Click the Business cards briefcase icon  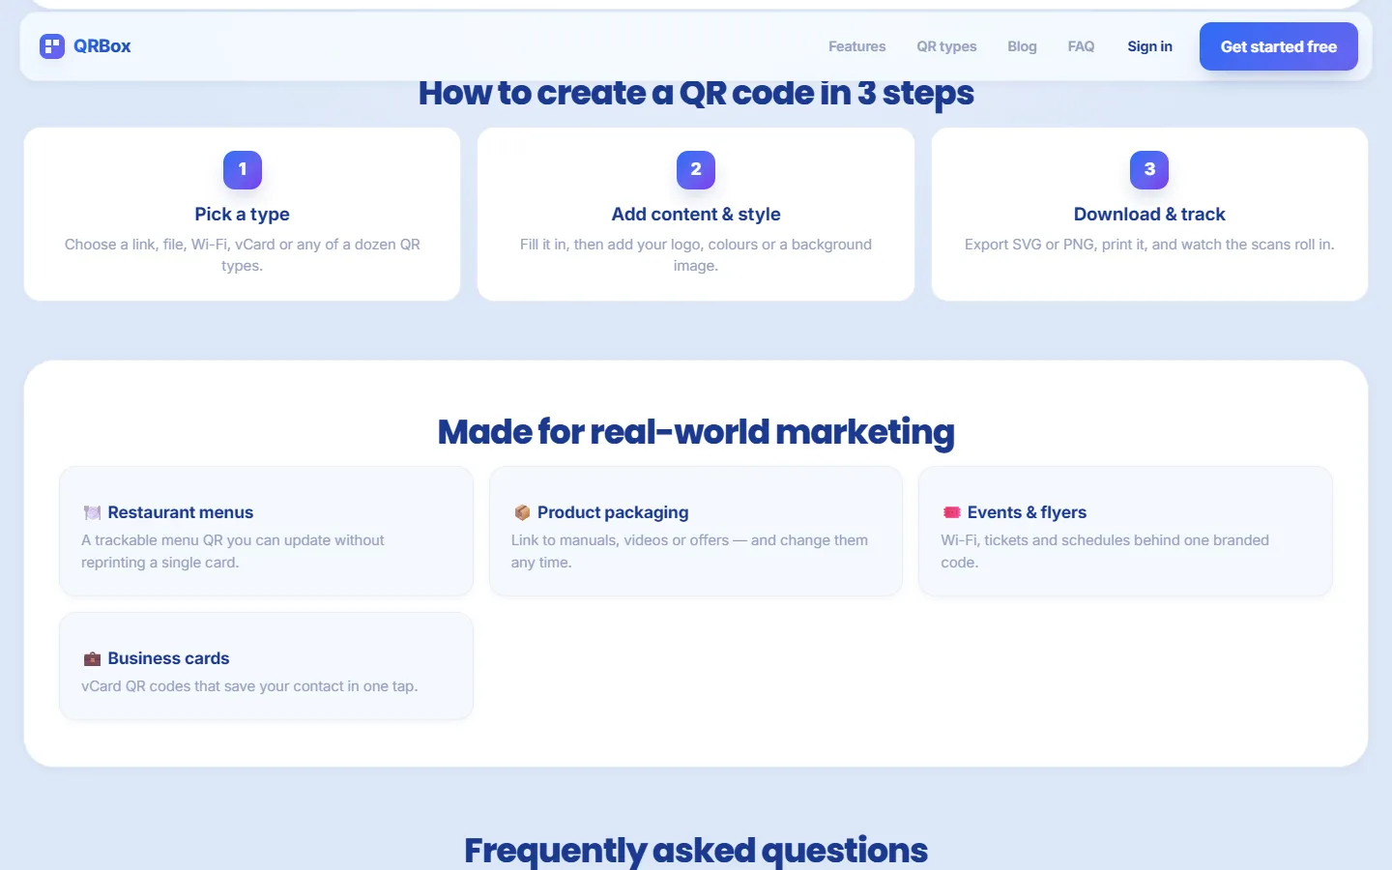pos(92,658)
